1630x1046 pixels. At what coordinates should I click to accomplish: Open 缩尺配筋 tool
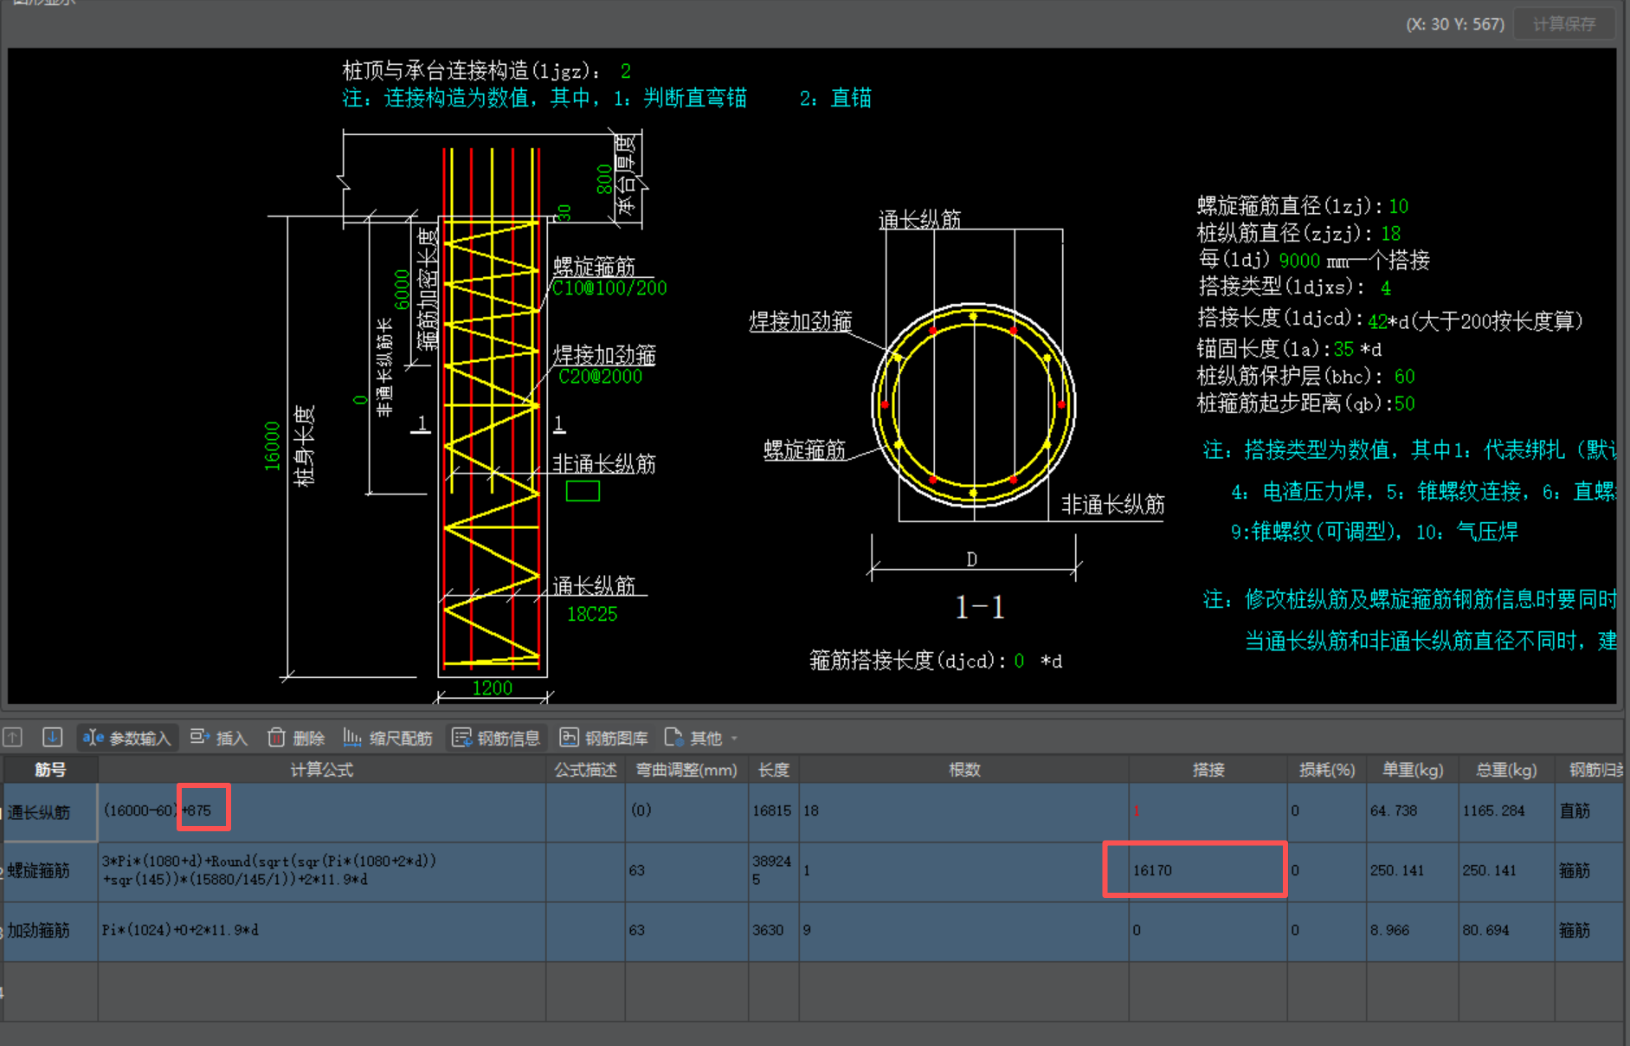388,738
